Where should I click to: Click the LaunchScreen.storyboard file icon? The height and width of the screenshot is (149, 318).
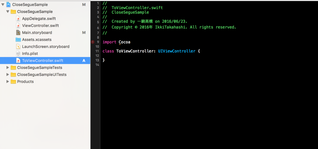click(18, 46)
